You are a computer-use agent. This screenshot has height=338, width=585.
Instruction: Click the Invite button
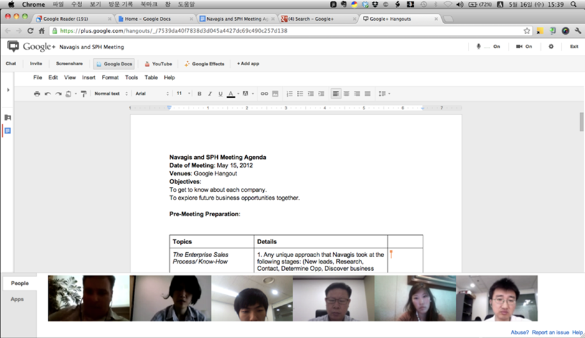36,64
